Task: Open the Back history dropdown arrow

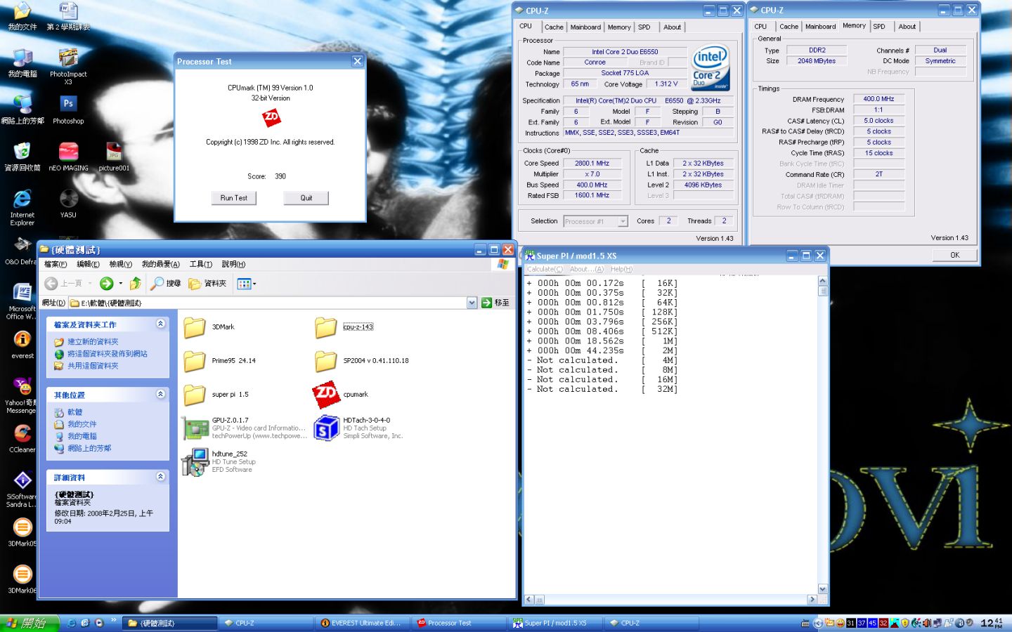Action: (90, 284)
